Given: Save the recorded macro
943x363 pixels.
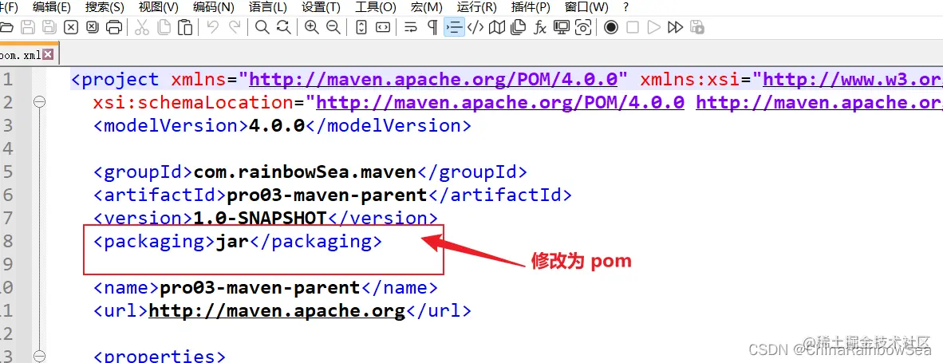Looking at the screenshot, I should 697,28.
